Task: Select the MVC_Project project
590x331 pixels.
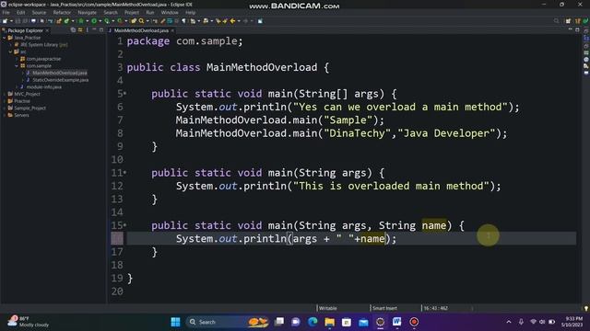Action: [27, 94]
